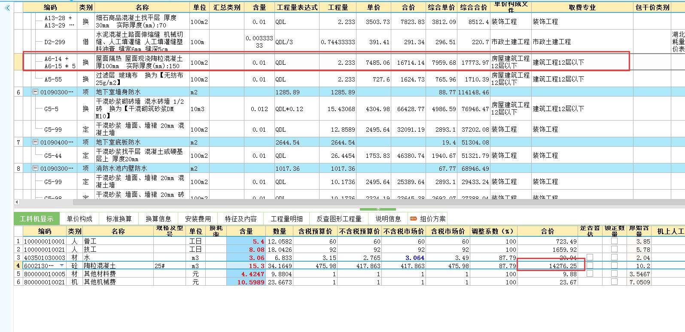Open the 特征及内容 tab
685x332 pixels.
pos(241,219)
